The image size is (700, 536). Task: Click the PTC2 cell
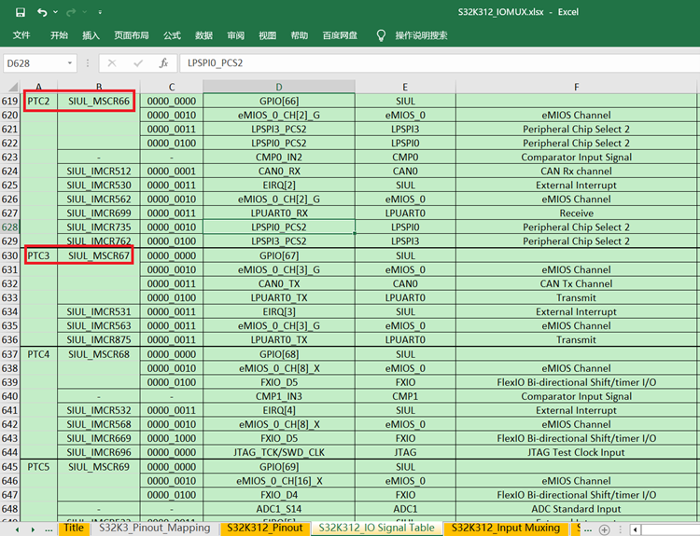[38, 102]
